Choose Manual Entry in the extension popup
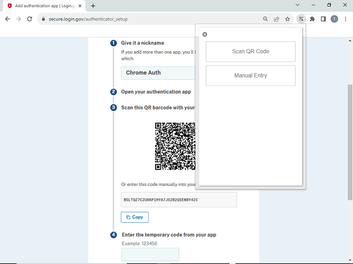353x264 pixels. click(250, 76)
